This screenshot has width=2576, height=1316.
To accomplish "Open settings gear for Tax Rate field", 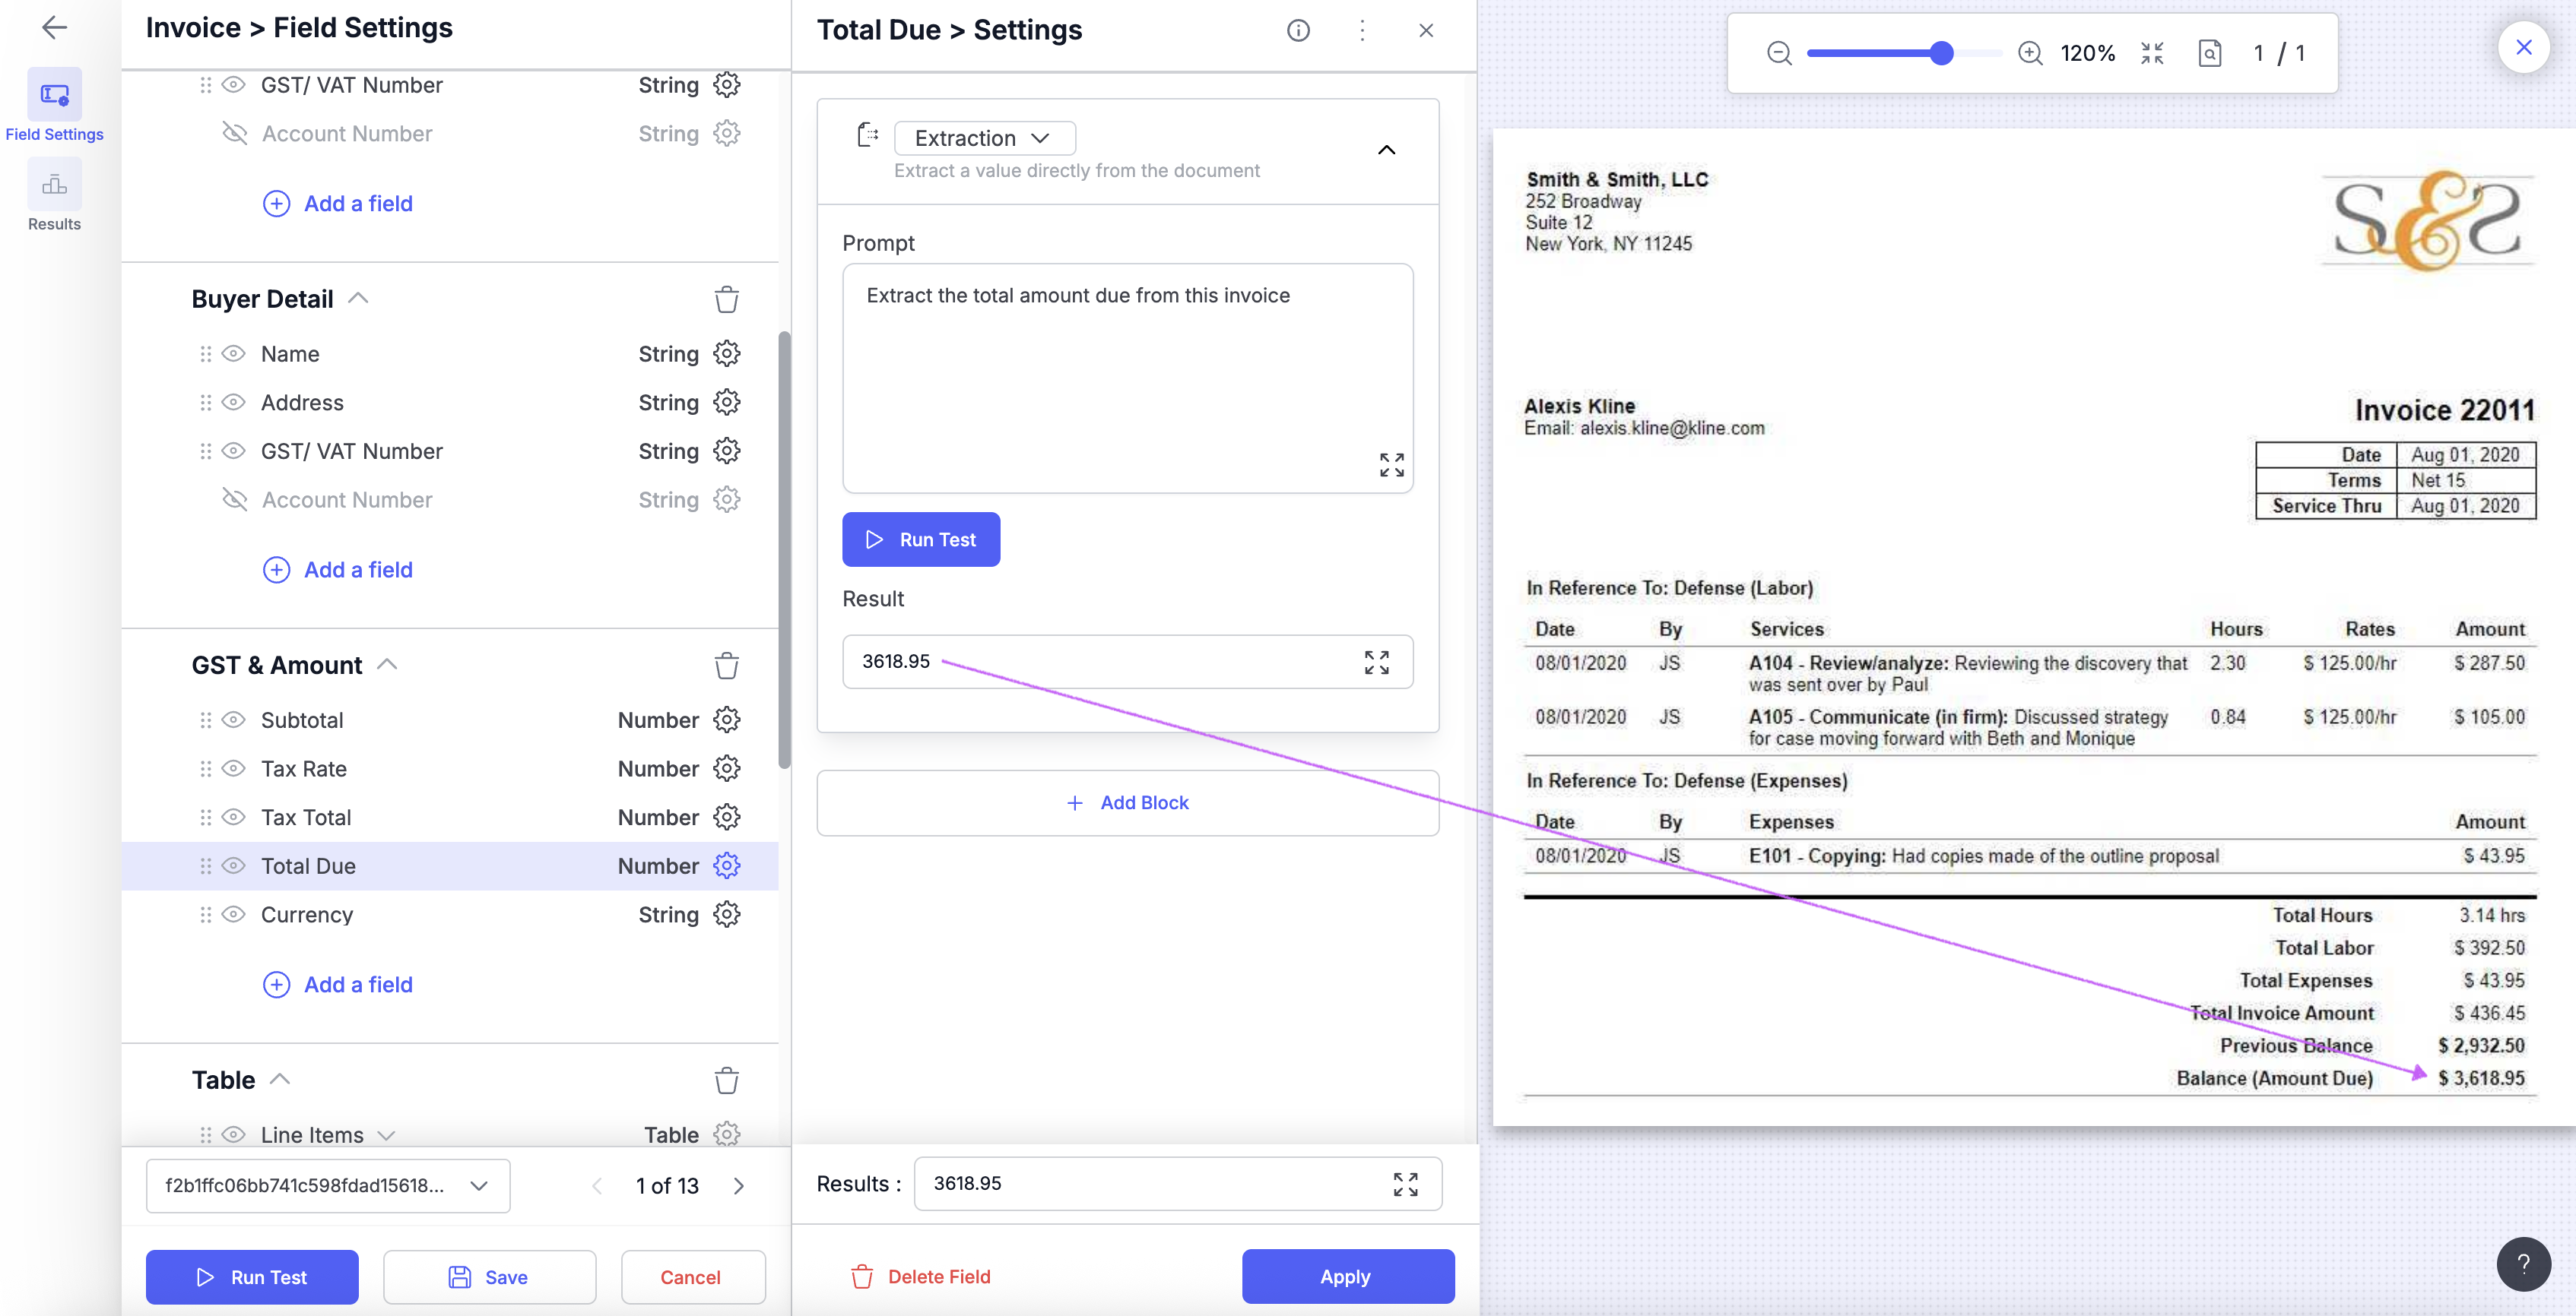I will [727, 768].
